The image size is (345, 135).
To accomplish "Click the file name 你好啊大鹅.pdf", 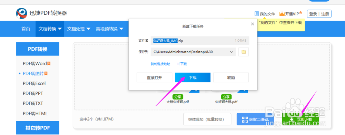I will 226,102.
